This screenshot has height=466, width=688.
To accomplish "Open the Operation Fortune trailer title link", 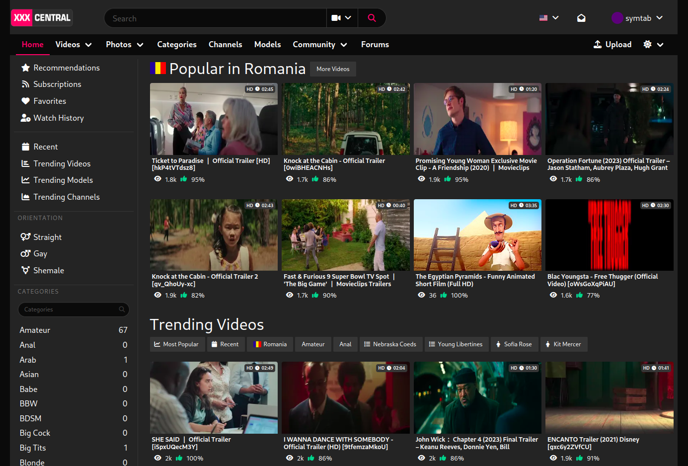I will pyautogui.click(x=609, y=164).
